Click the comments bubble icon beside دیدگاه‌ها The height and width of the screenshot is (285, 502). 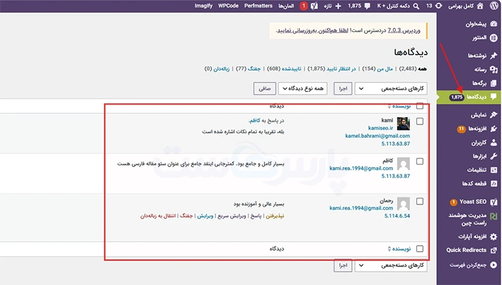(x=493, y=97)
